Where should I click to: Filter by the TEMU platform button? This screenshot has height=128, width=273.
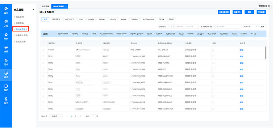[x=171, y=19]
